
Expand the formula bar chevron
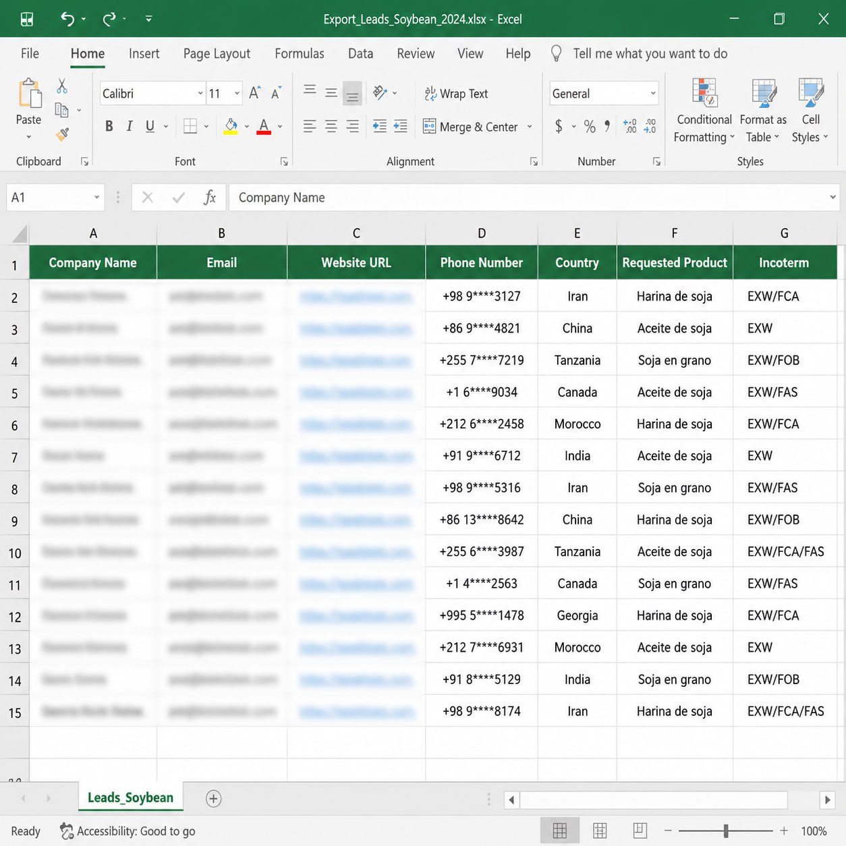click(833, 197)
